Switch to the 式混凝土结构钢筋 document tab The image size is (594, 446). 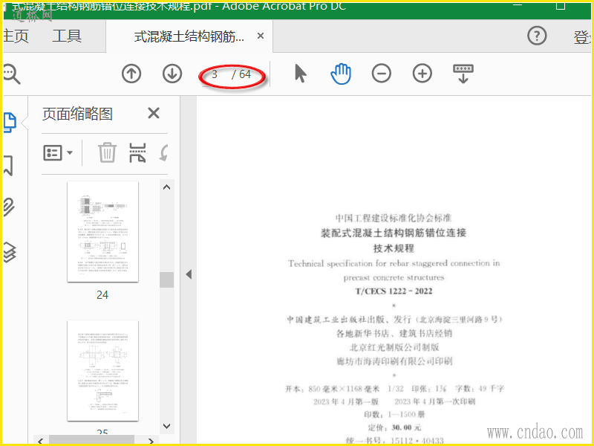189,36
